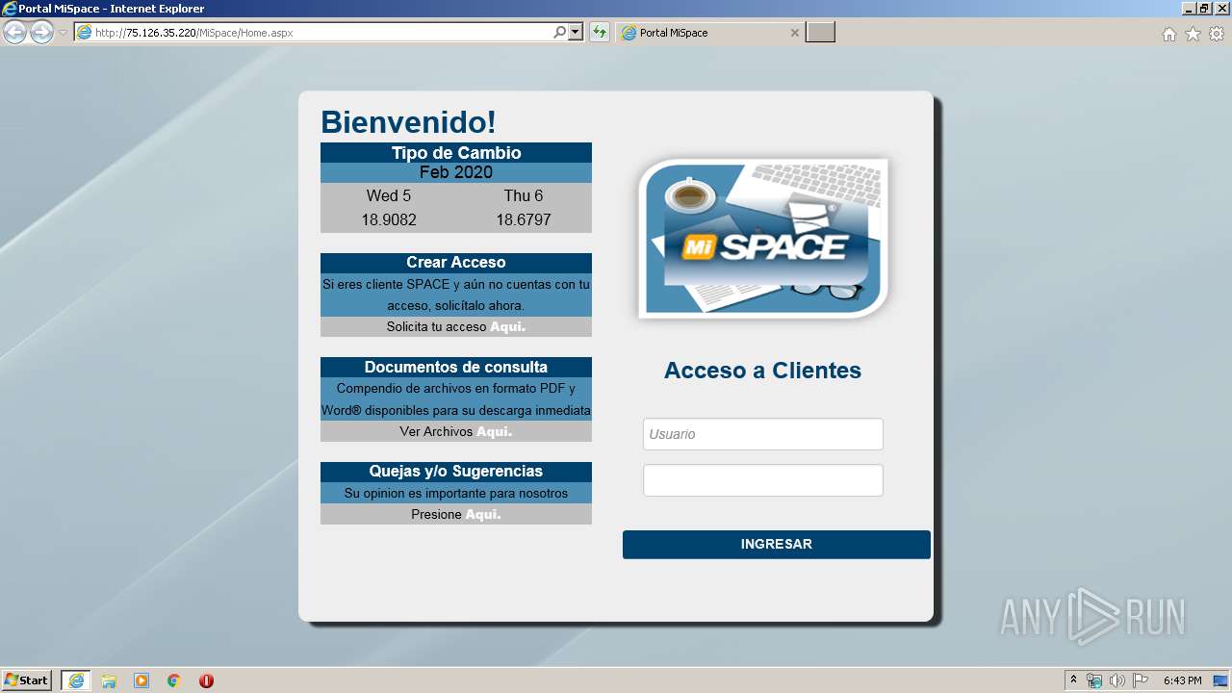1232x693 pixels.
Task: Click the Usuario input field
Action: click(x=763, y=434)
